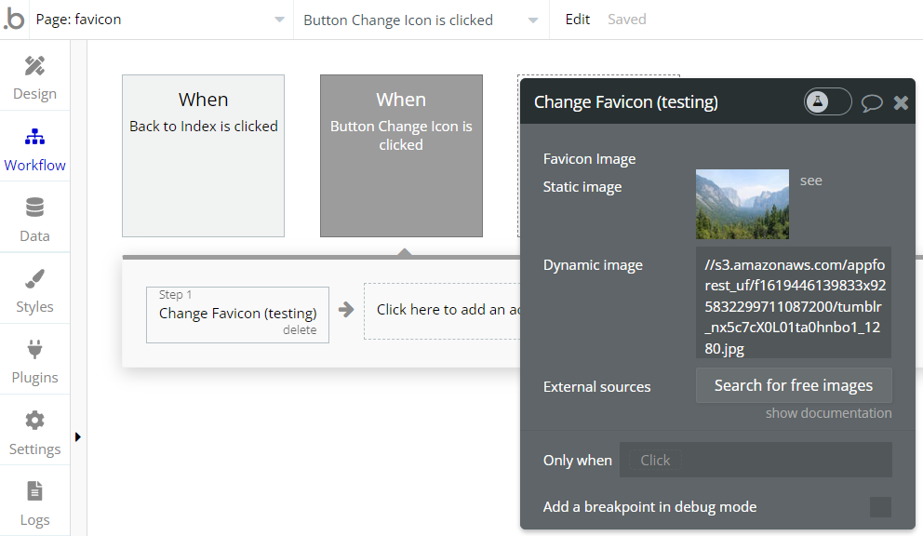Click the Only when condition field

pyautogui.click(x=756, y=460)
